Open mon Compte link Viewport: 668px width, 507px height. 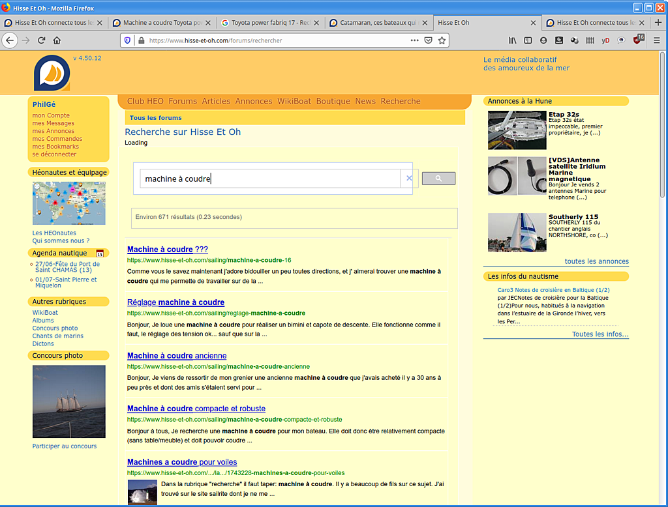click(51, 115)
